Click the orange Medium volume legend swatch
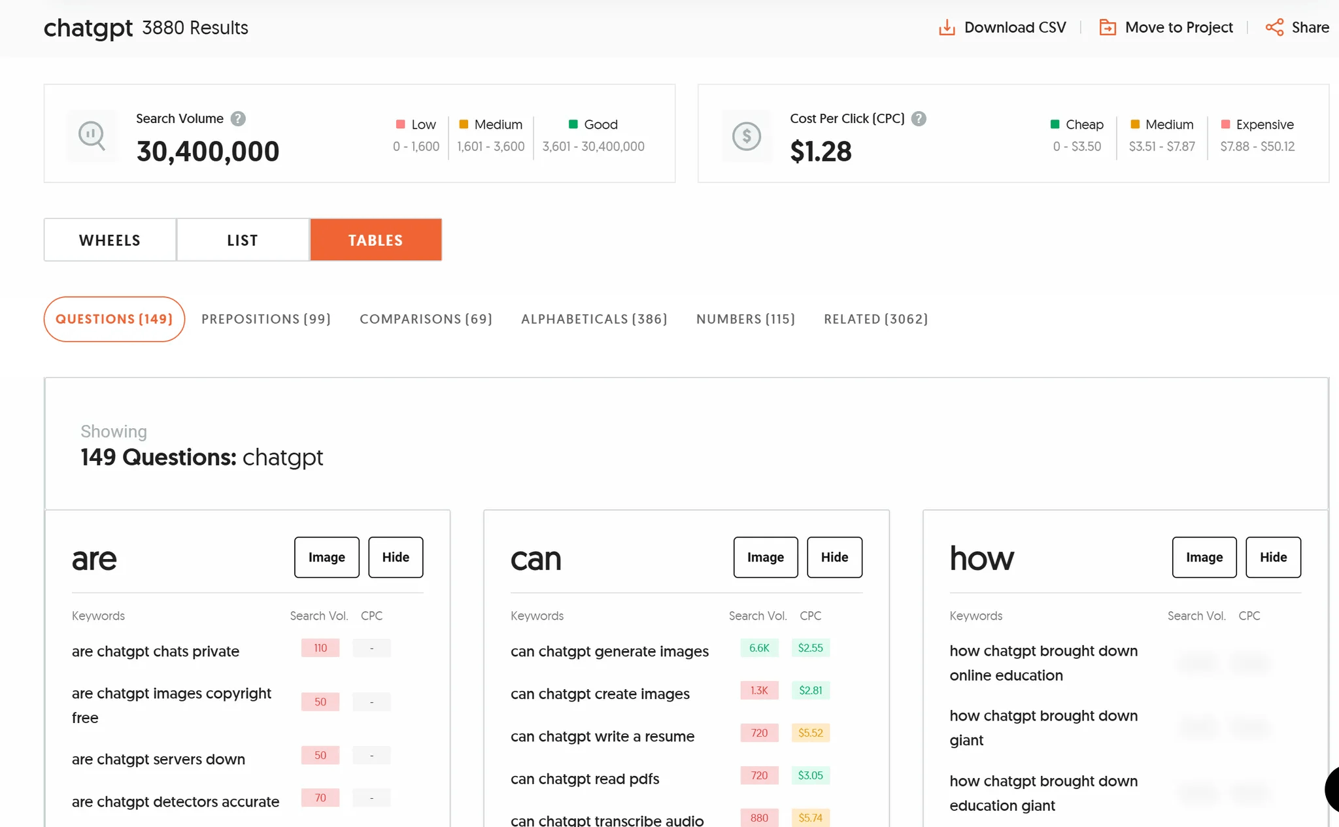The image size is (1339, 827). point(464,124)
